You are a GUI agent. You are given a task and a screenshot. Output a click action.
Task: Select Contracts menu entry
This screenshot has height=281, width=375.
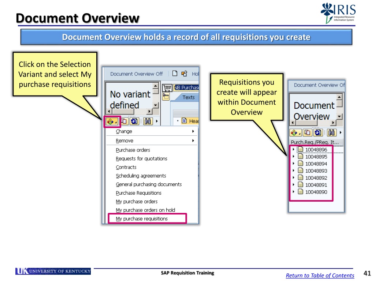point(126,167)
